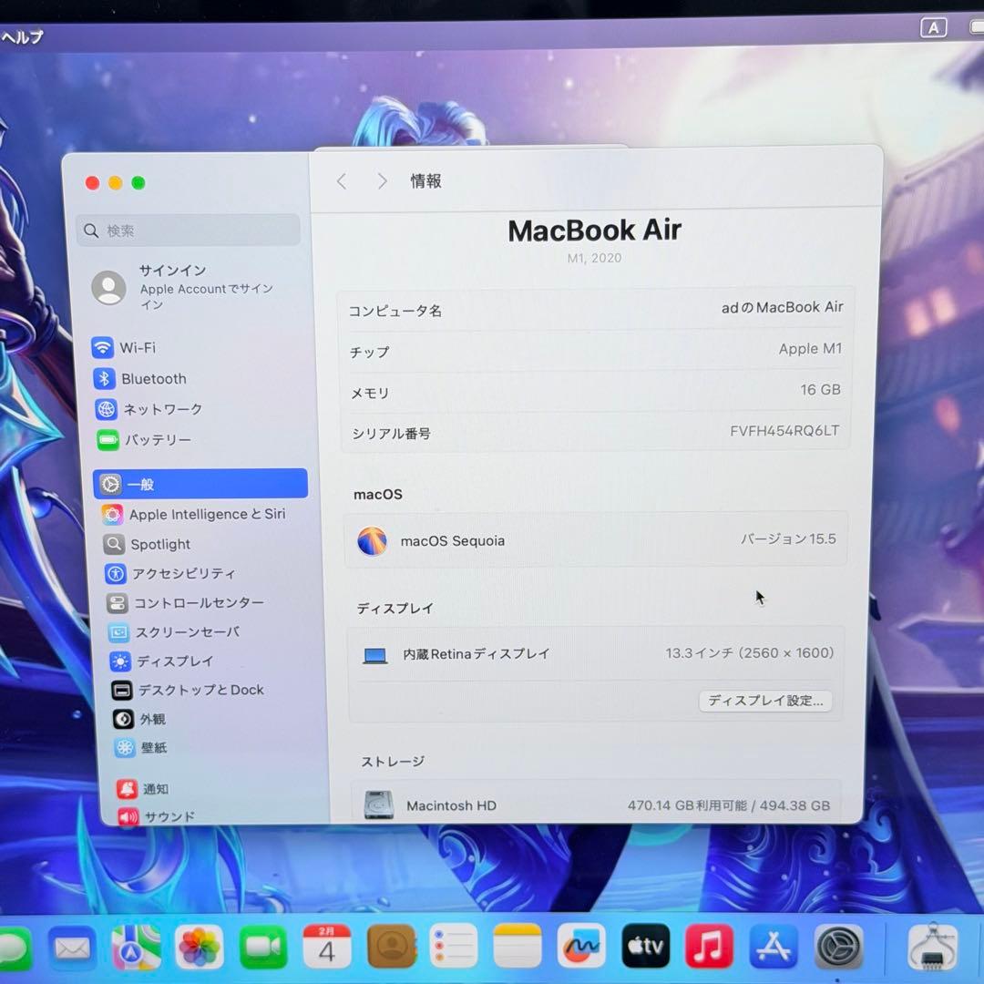Screen dimensions: 984x984
Task: Open デスクトップと Dock settings
Action: (121, 690)
